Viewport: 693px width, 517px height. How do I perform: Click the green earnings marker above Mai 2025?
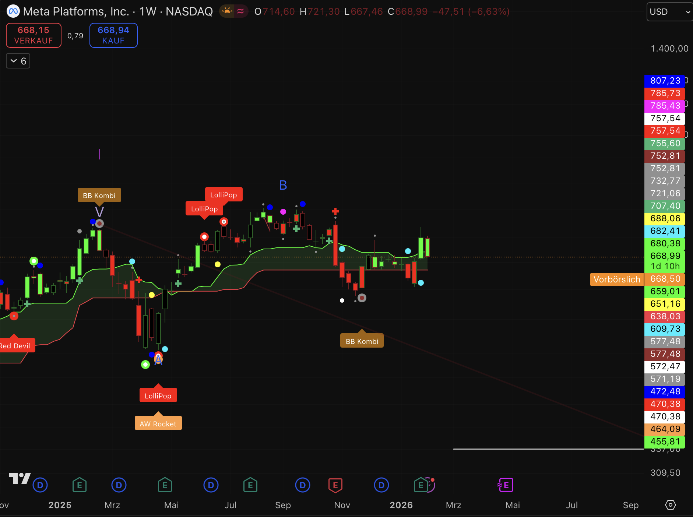point(165,485)
